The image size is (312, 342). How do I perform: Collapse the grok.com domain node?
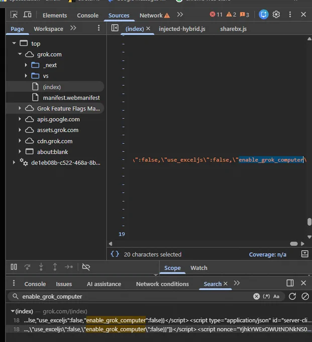click(20, 54)
